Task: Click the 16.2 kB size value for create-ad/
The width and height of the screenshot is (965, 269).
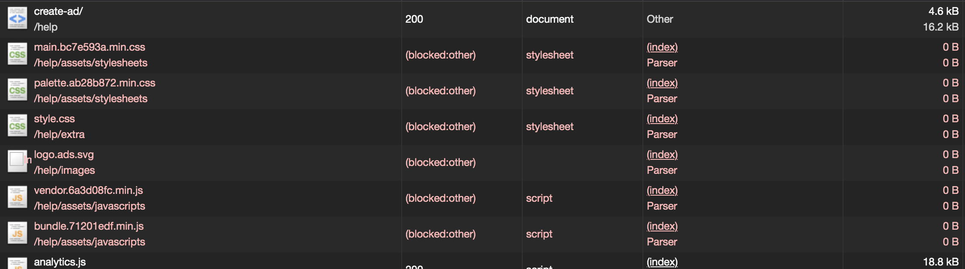Action: pos(942,27)
